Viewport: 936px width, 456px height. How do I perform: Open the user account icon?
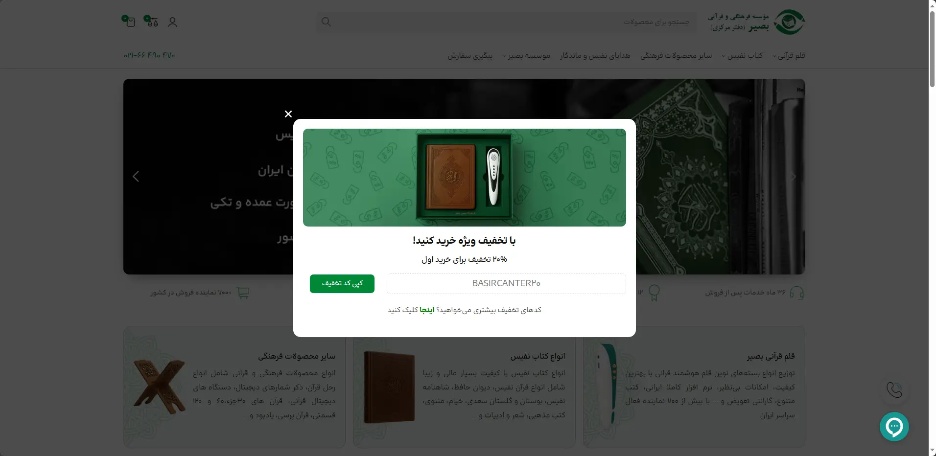(172, 22)
